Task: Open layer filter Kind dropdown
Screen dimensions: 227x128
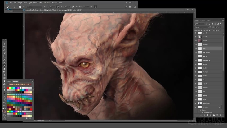Action: [x=200, y=24]
